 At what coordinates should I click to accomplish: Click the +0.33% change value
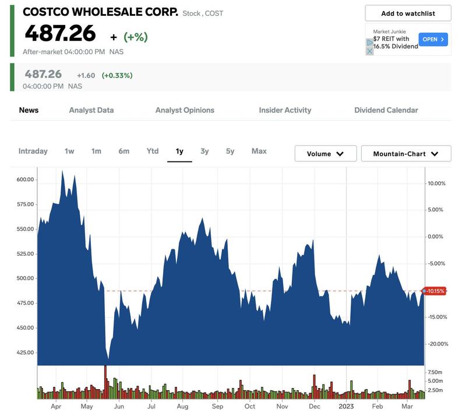tap(117, 76)
